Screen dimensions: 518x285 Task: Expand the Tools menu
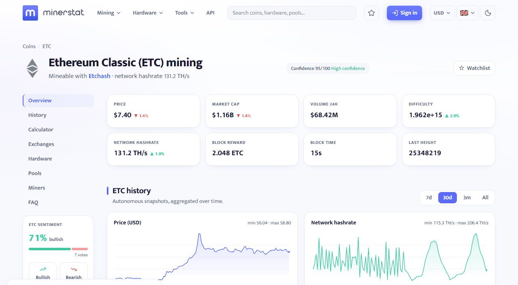pos(185,13)
